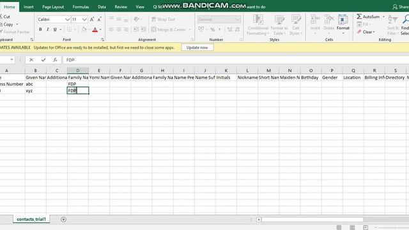Click the horizontal scrollbar left arrow

[259, 220]
